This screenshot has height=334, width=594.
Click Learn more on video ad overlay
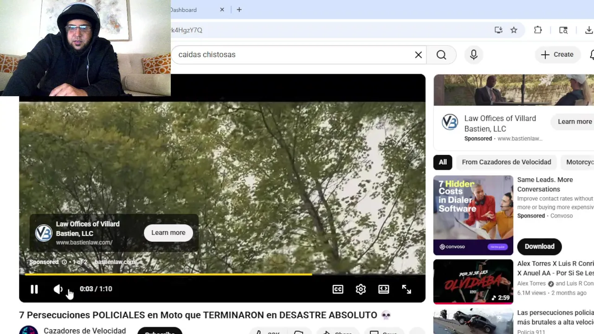pos(168,232)
